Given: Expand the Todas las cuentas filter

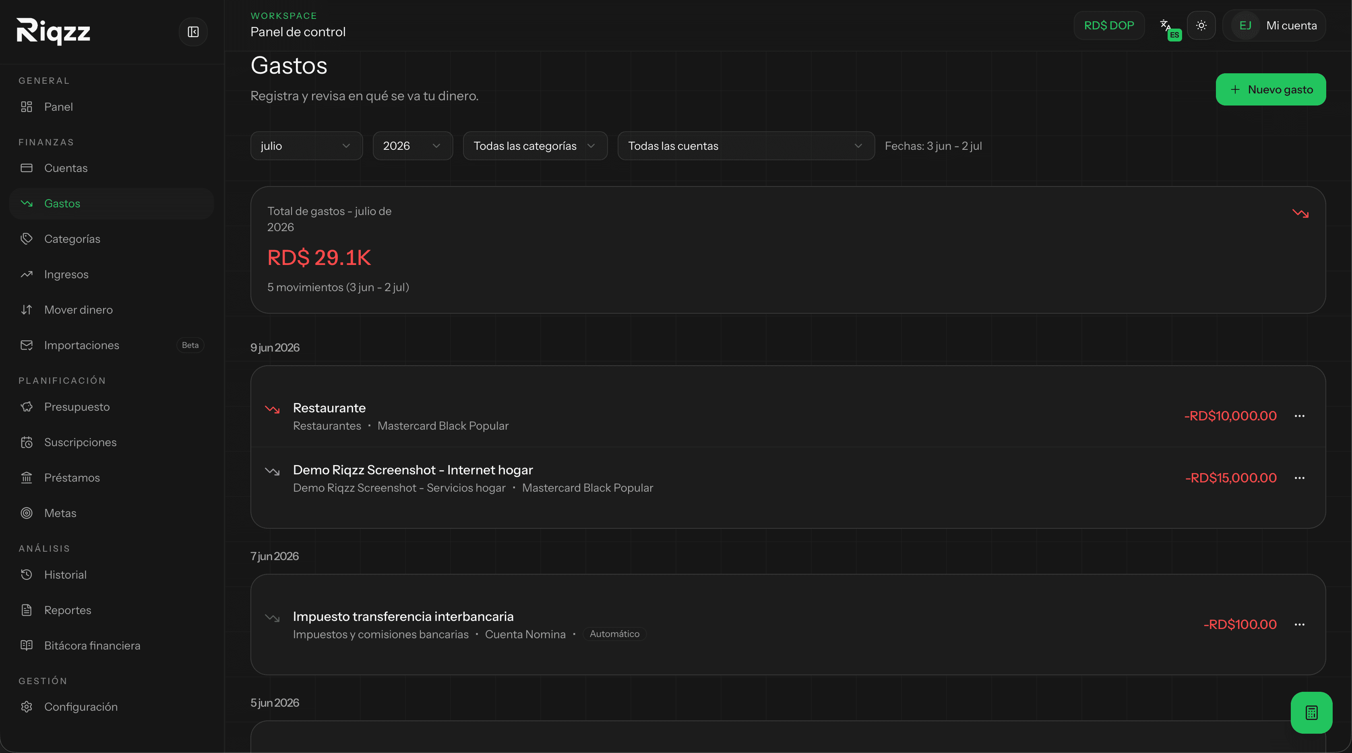Looking at the screenshot, I should click(746, 146).
